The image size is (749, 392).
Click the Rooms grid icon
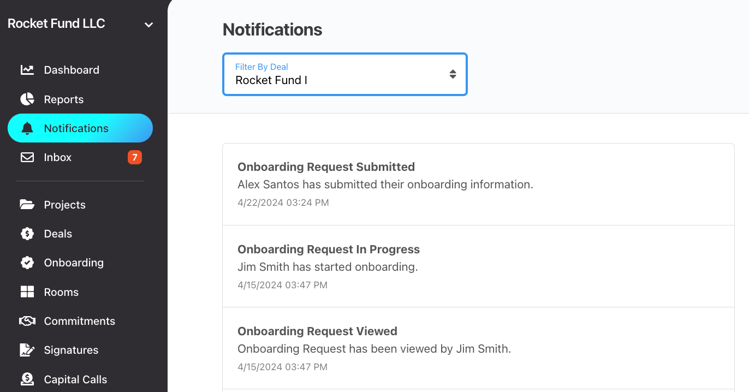click(x=27, y=292)
